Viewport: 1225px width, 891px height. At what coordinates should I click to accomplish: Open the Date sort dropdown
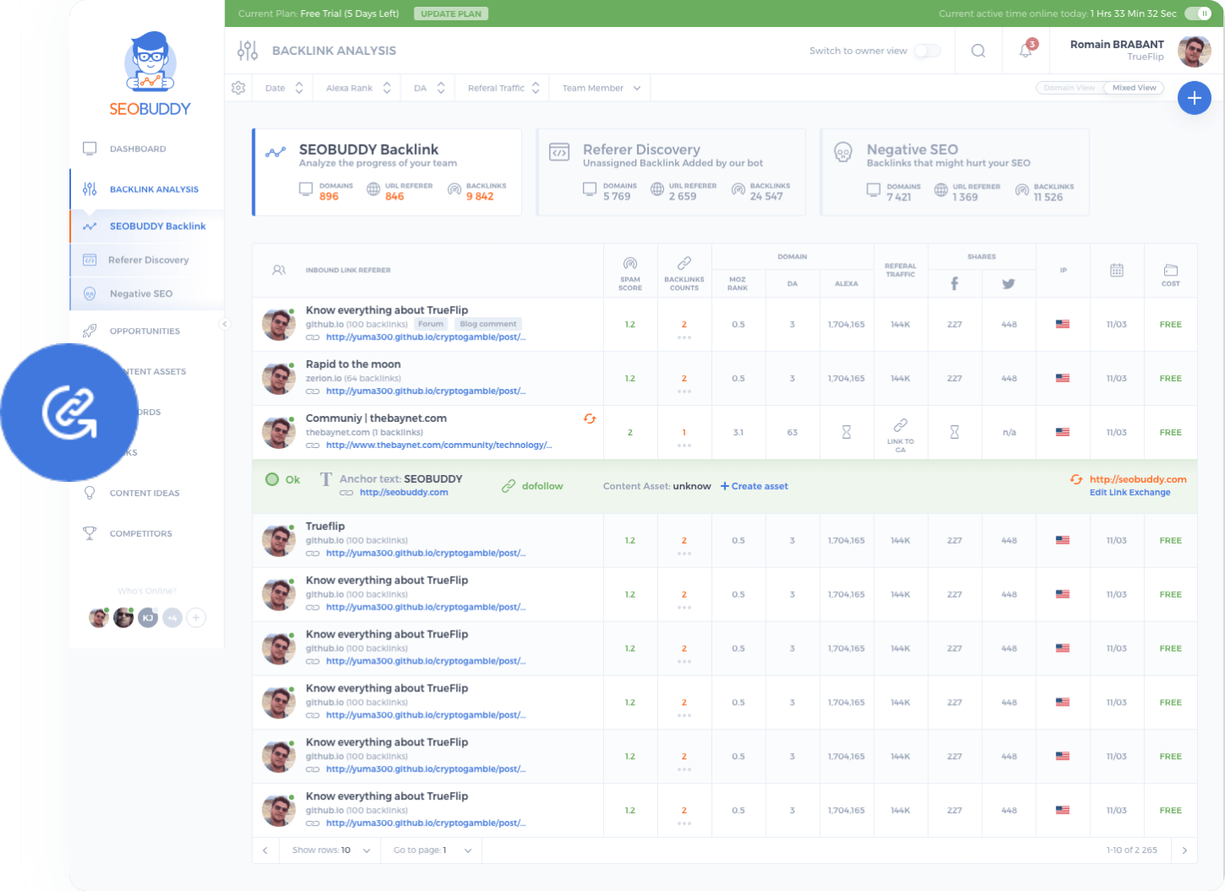284,88
